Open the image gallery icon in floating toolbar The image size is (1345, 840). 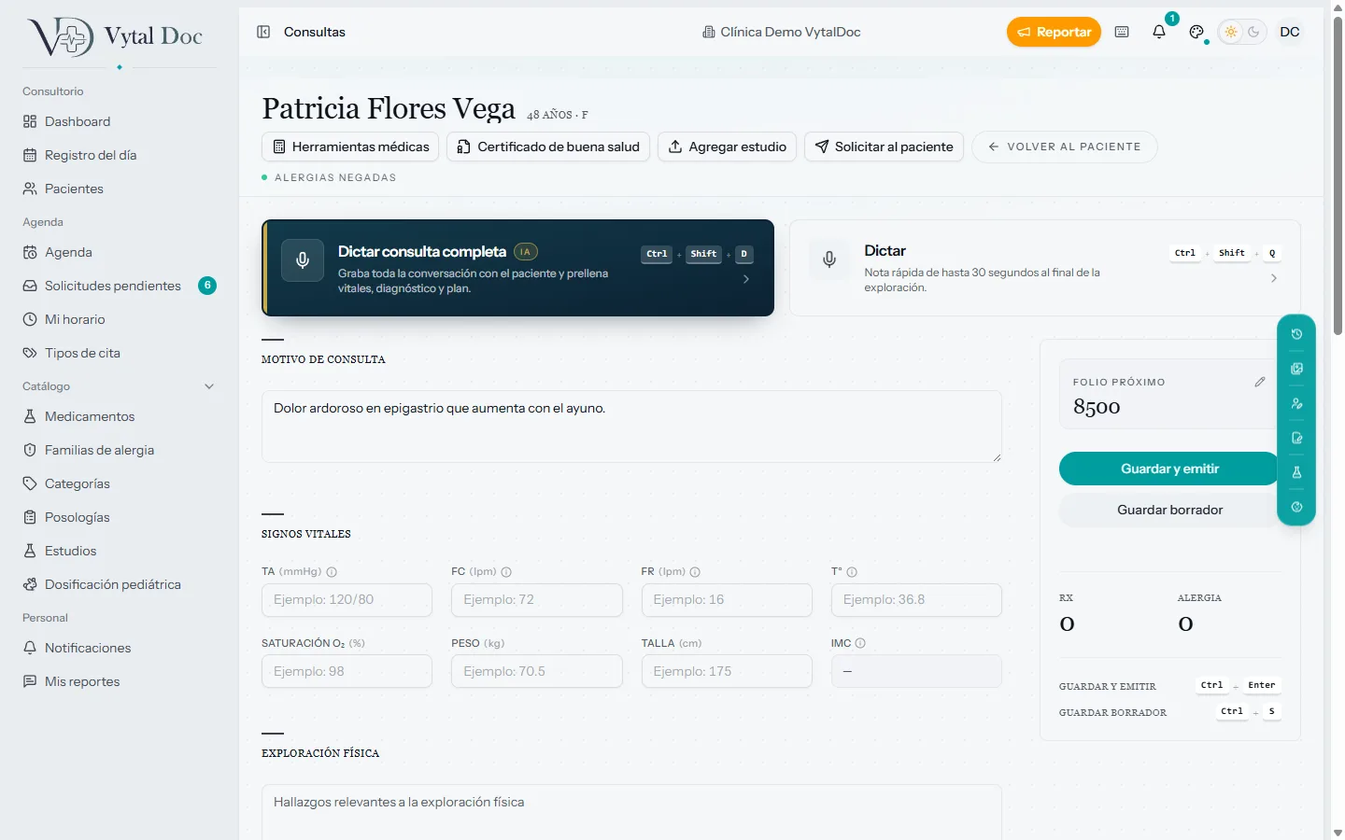[x=1296, y=369]
